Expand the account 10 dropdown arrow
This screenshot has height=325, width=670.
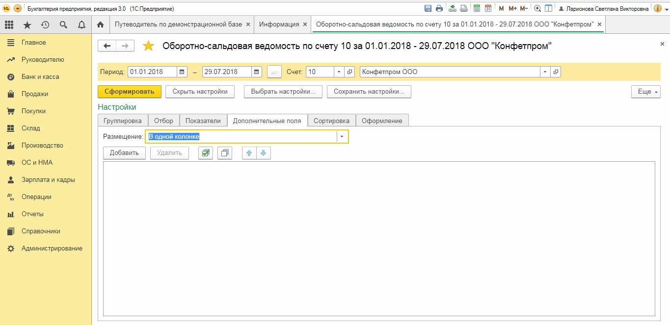click(339, 72)
